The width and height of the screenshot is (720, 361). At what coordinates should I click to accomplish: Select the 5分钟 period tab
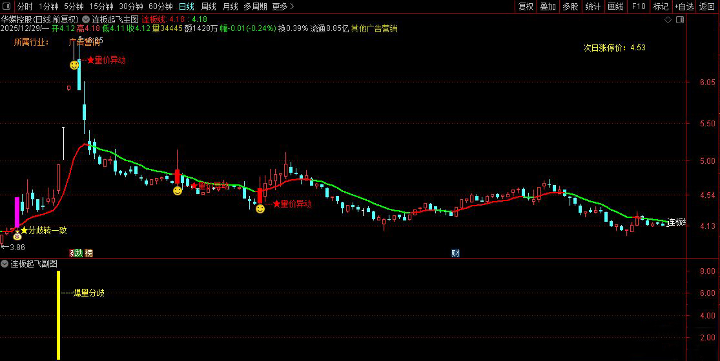(x=74, y=6)
